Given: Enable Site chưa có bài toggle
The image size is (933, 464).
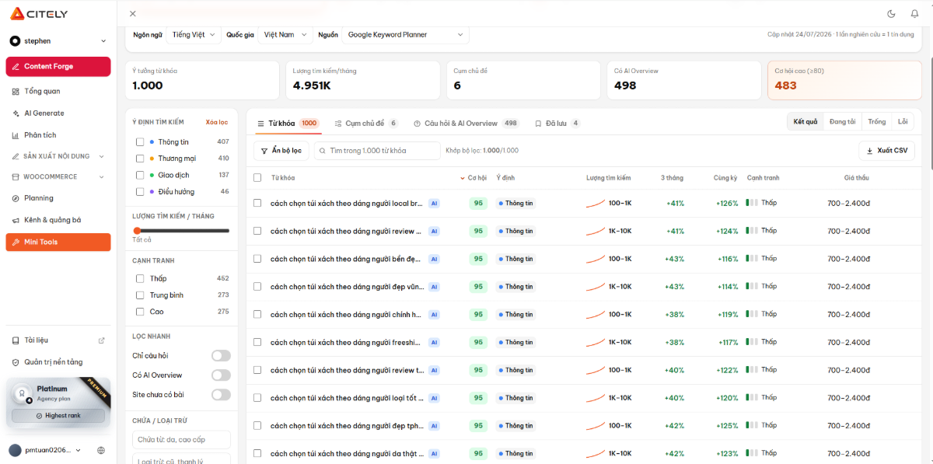Looking at the screenshot, I should click(221, 395).
